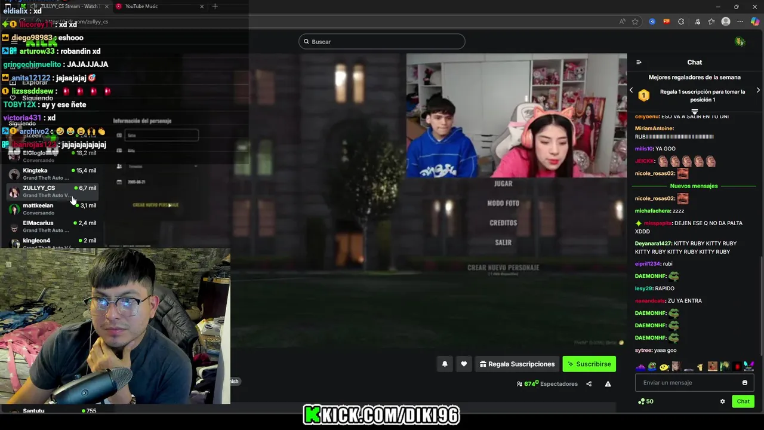
Task: Open Kingteka channel in sidebar
Action: (53, 174)
